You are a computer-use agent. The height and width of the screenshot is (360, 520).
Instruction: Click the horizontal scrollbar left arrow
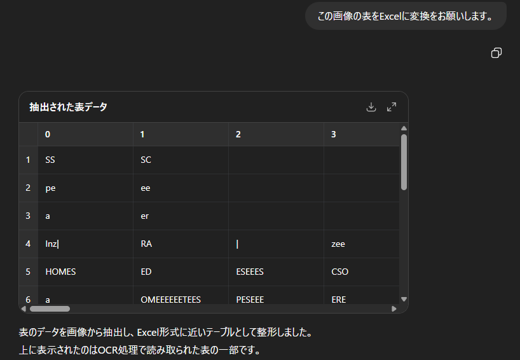[24, 308]
